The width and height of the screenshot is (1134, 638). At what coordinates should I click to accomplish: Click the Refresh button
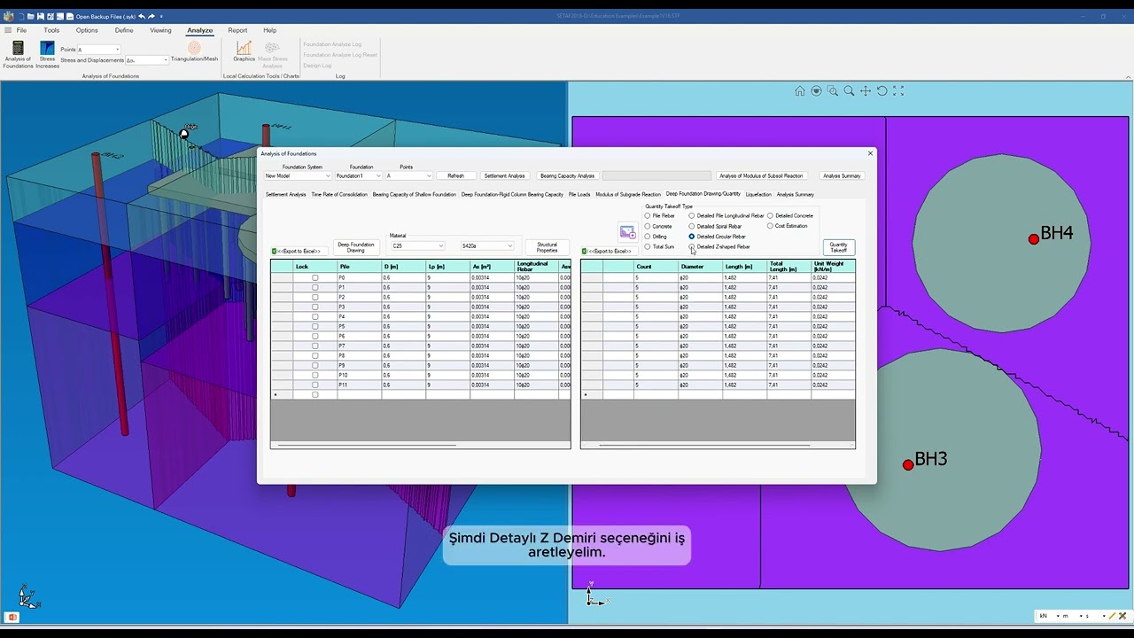pyautogui.click(x=455, y=175)
